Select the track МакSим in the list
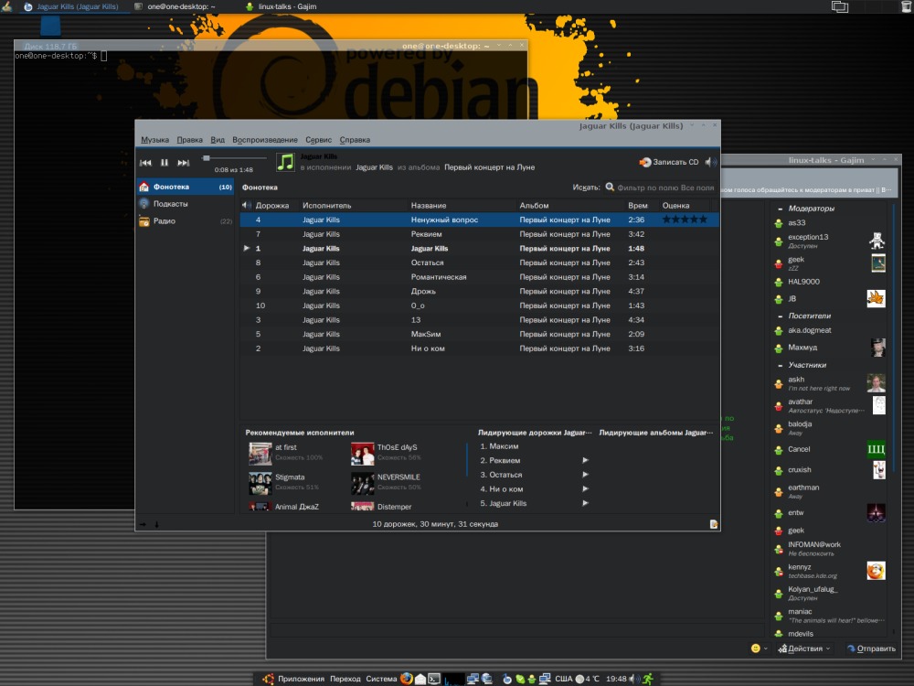This screenshot has height=686, width=914. click(x=479, y=334)
